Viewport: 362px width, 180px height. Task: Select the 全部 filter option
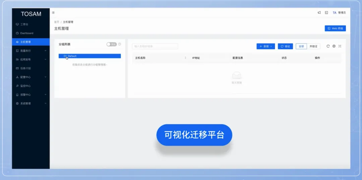[x=301, y=46]
